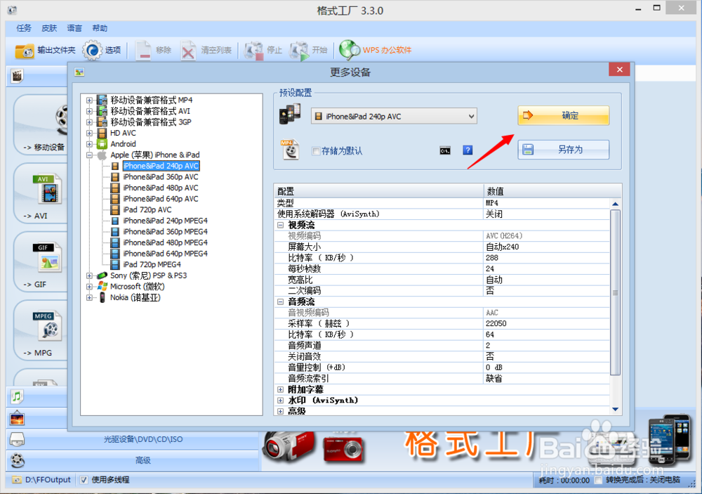Screen dimensions: 702x494
Task: Click the 停止 stop toolbar icon
Action: coord(254,51)
